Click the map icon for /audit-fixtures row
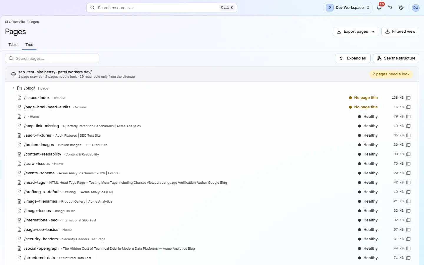The width and height of the screenshot is (424, 265). pyautogui.click(x=408, y=135)
